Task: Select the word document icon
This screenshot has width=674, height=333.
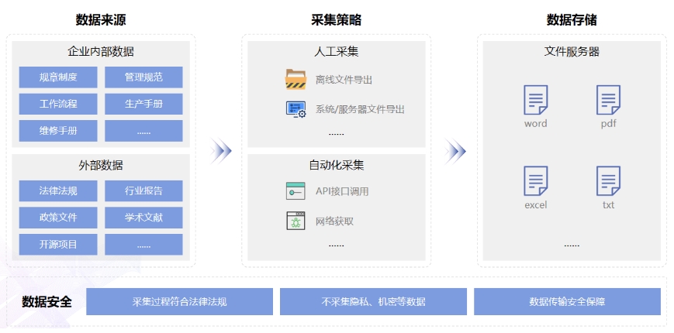Action: [x=535, y=101]
